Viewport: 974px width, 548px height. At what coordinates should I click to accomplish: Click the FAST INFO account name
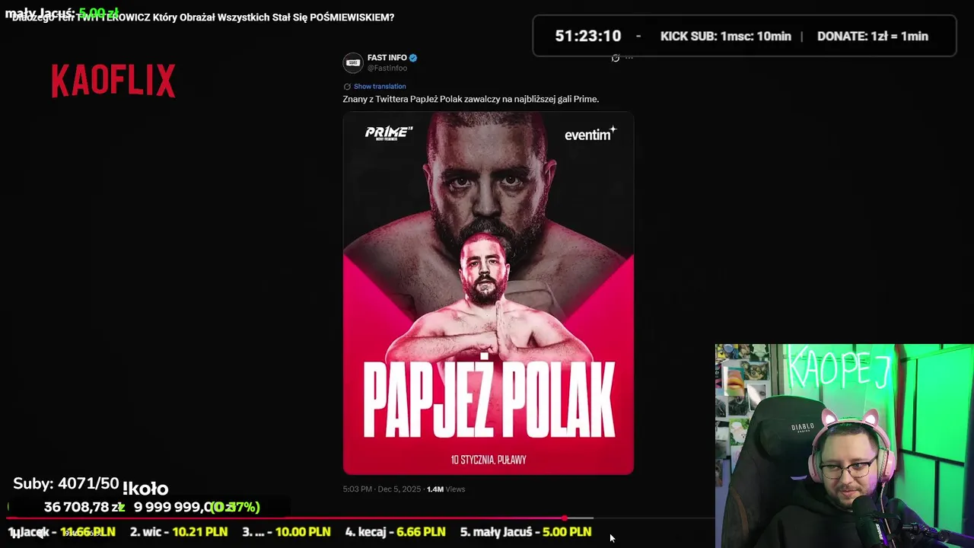coord(387,58)
